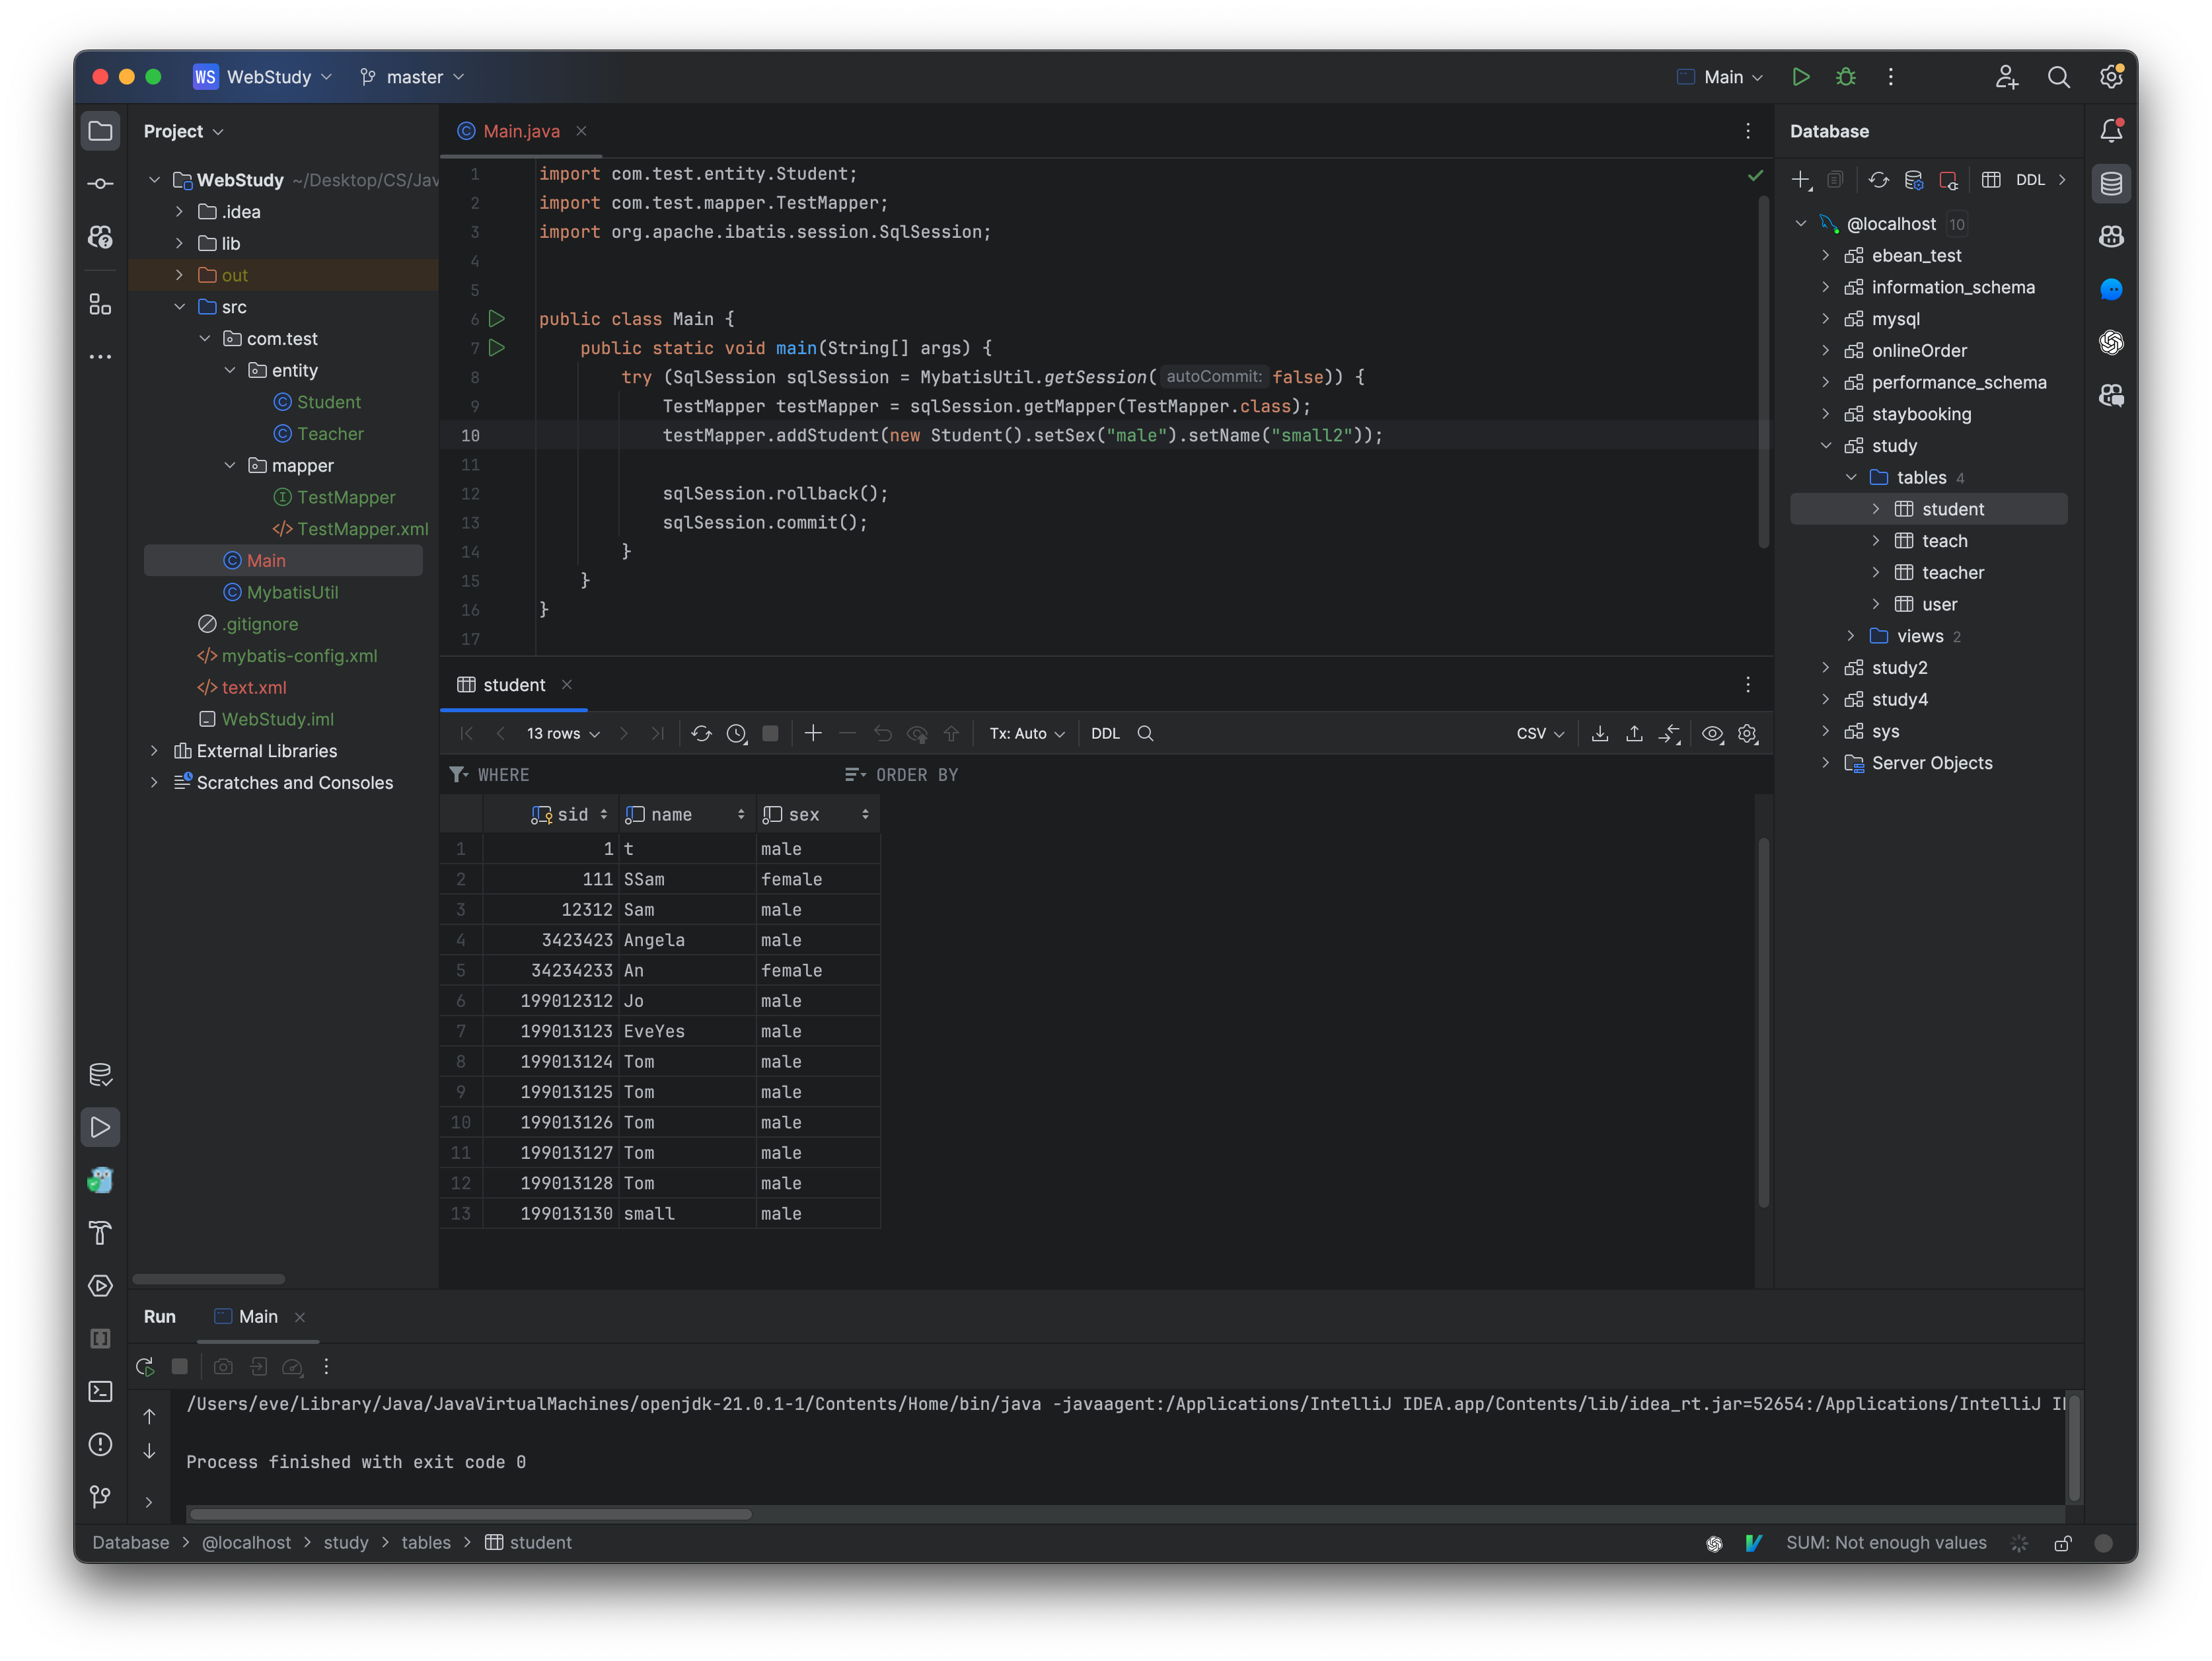Disconnect from the database via toolbar icon
2212x1661 pixels.
coord(1950,180)
